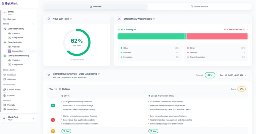Click the red downward trend weaknesses icon

tap(53, 120)
